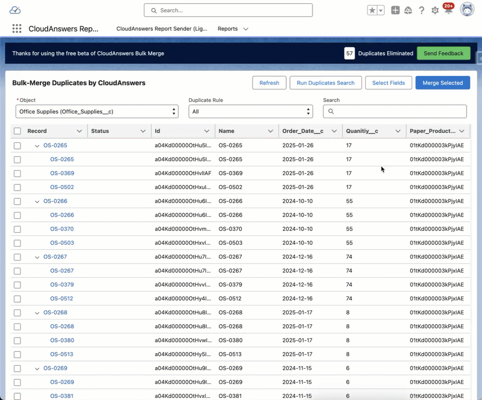This screenshot has height=400, width=482.
Task: Click the favorites star icon
Action: click(372, 11)
